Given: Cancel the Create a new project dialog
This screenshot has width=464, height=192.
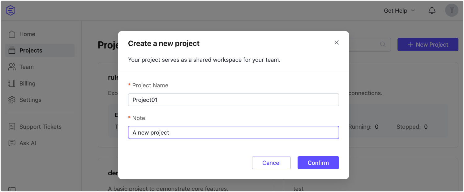Looking at the screenshot, I should [271, 163].
